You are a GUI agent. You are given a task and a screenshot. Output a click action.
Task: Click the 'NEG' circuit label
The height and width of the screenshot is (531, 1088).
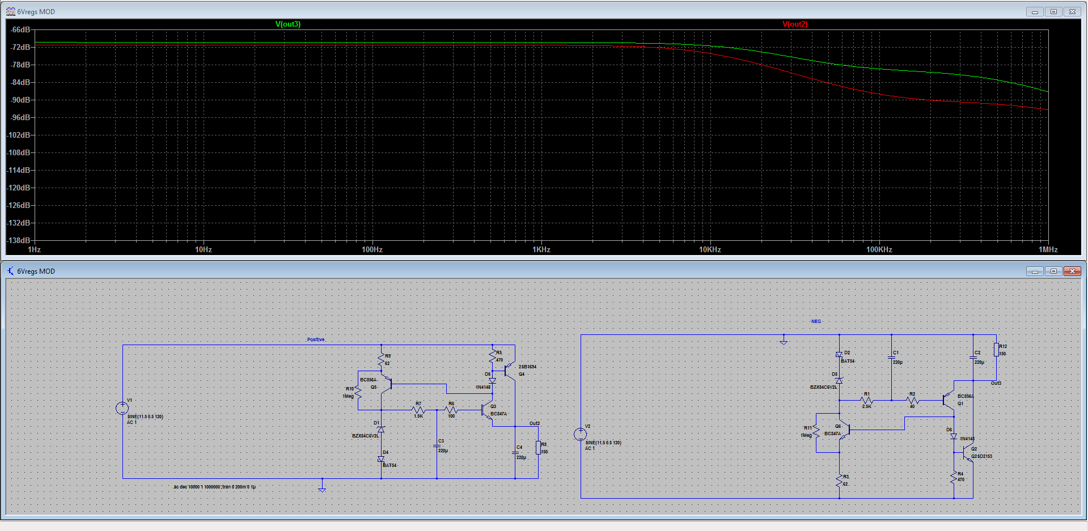816,321
